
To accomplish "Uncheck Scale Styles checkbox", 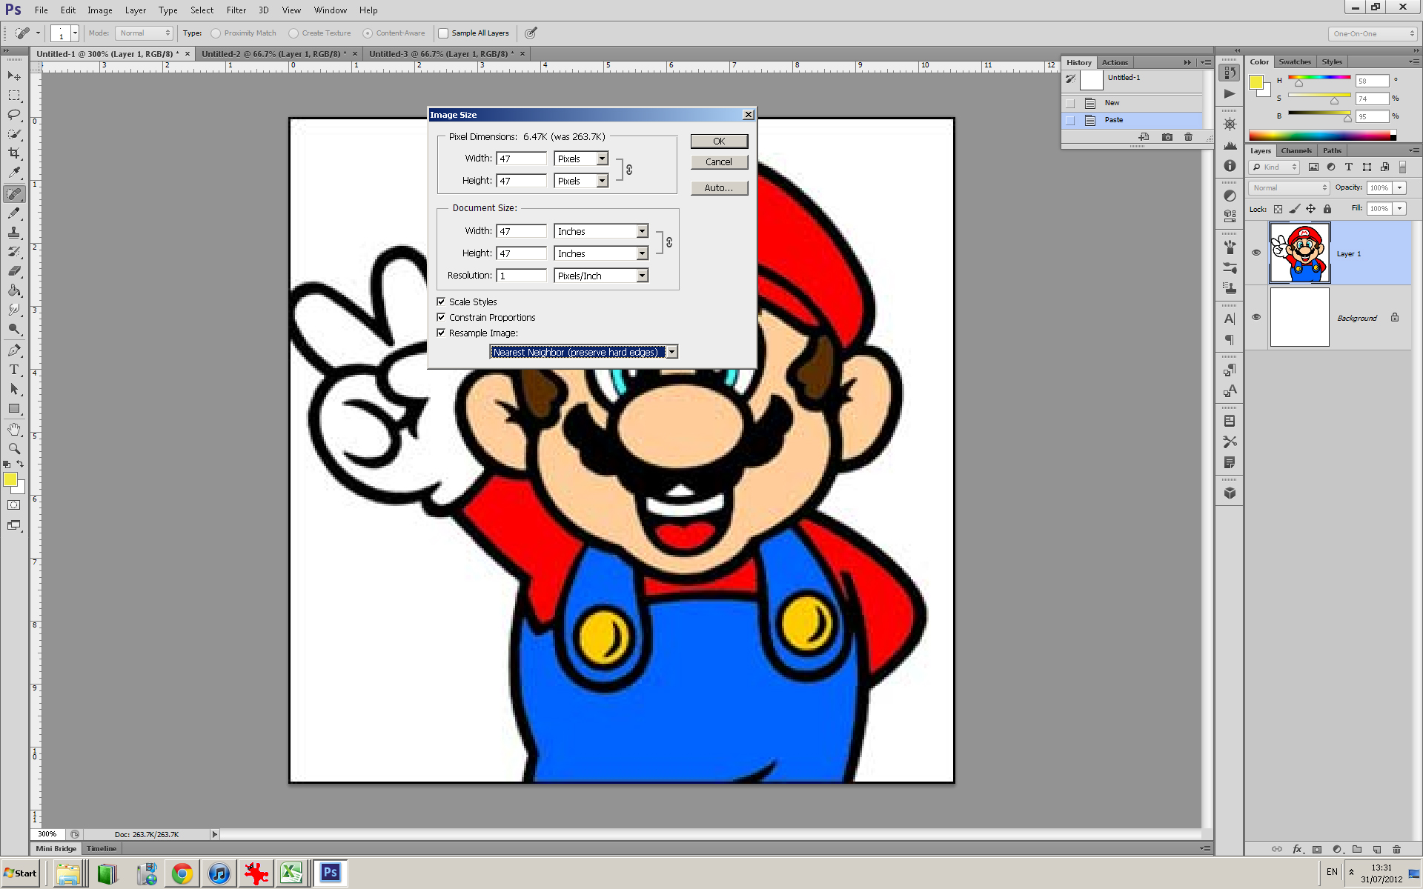I will (441, 302).
